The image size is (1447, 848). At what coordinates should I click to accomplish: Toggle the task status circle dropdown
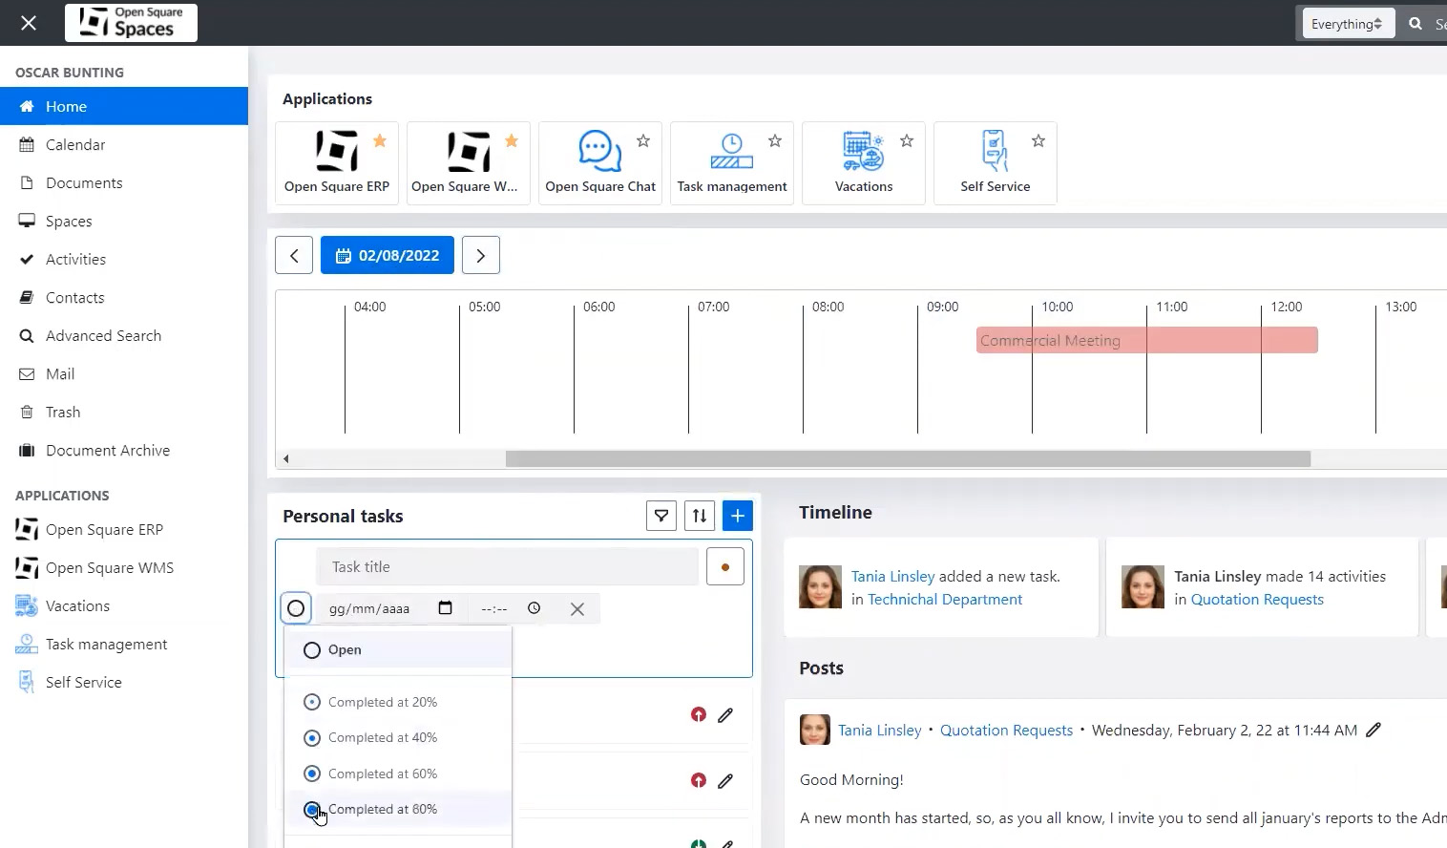(296, 608)
